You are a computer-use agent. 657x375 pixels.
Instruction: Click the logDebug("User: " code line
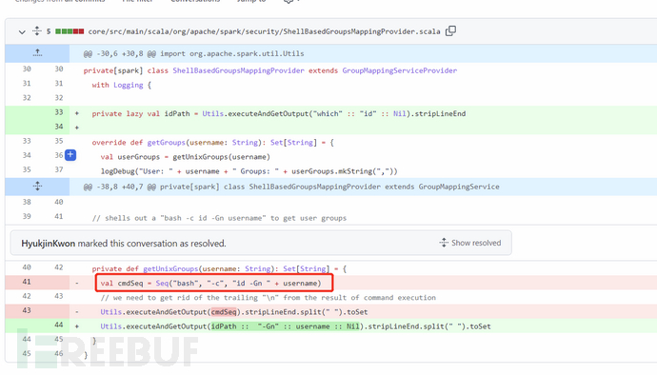point(249,171)
